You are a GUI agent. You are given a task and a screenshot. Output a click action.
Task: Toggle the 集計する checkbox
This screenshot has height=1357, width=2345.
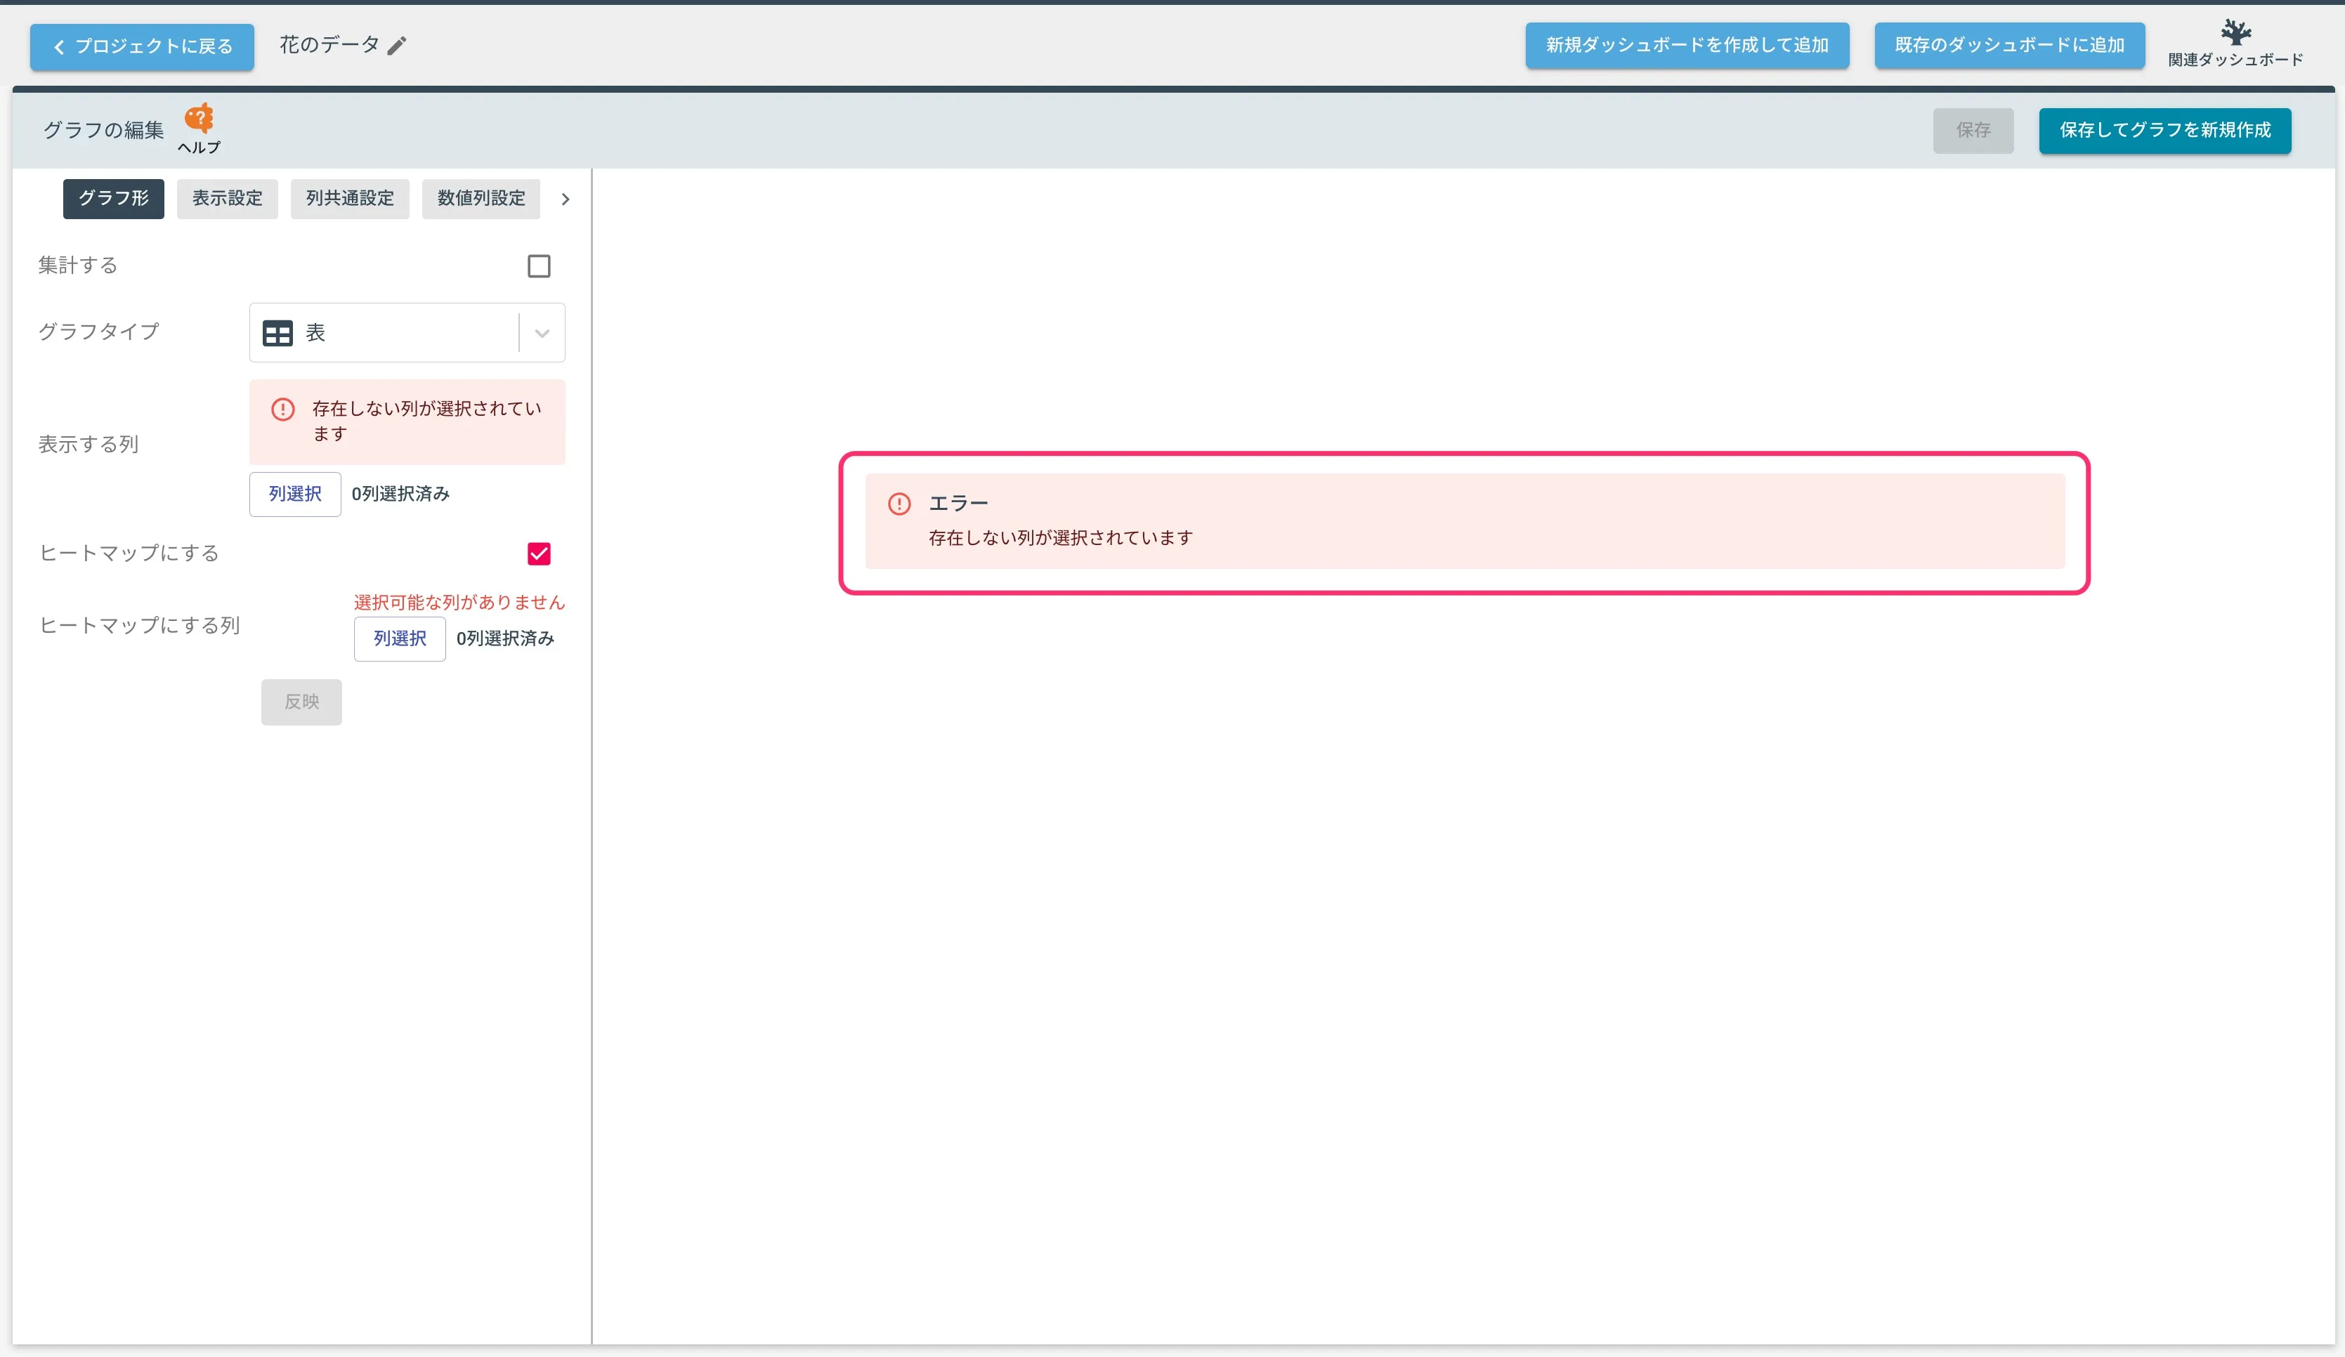pyautogui.click(x=539, y=266)
